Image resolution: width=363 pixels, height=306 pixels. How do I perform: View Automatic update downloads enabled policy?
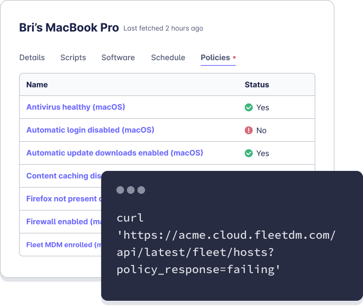(x=115, y=153)
